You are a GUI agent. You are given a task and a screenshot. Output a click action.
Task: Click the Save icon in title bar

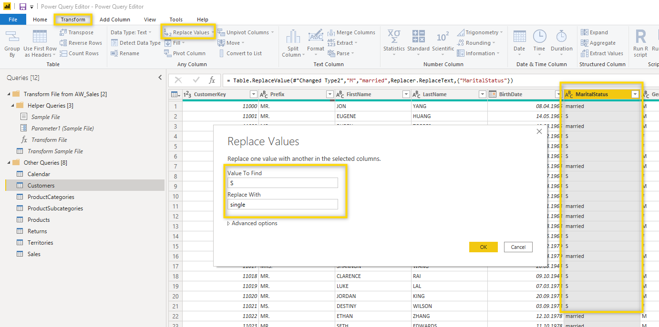click(x=22, y=7)
